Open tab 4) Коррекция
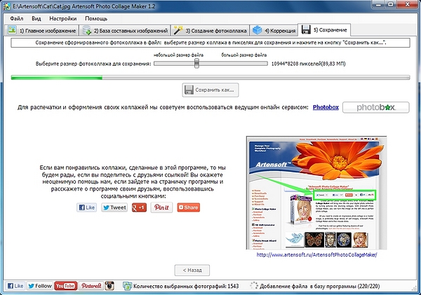 (x=274, y=31)
